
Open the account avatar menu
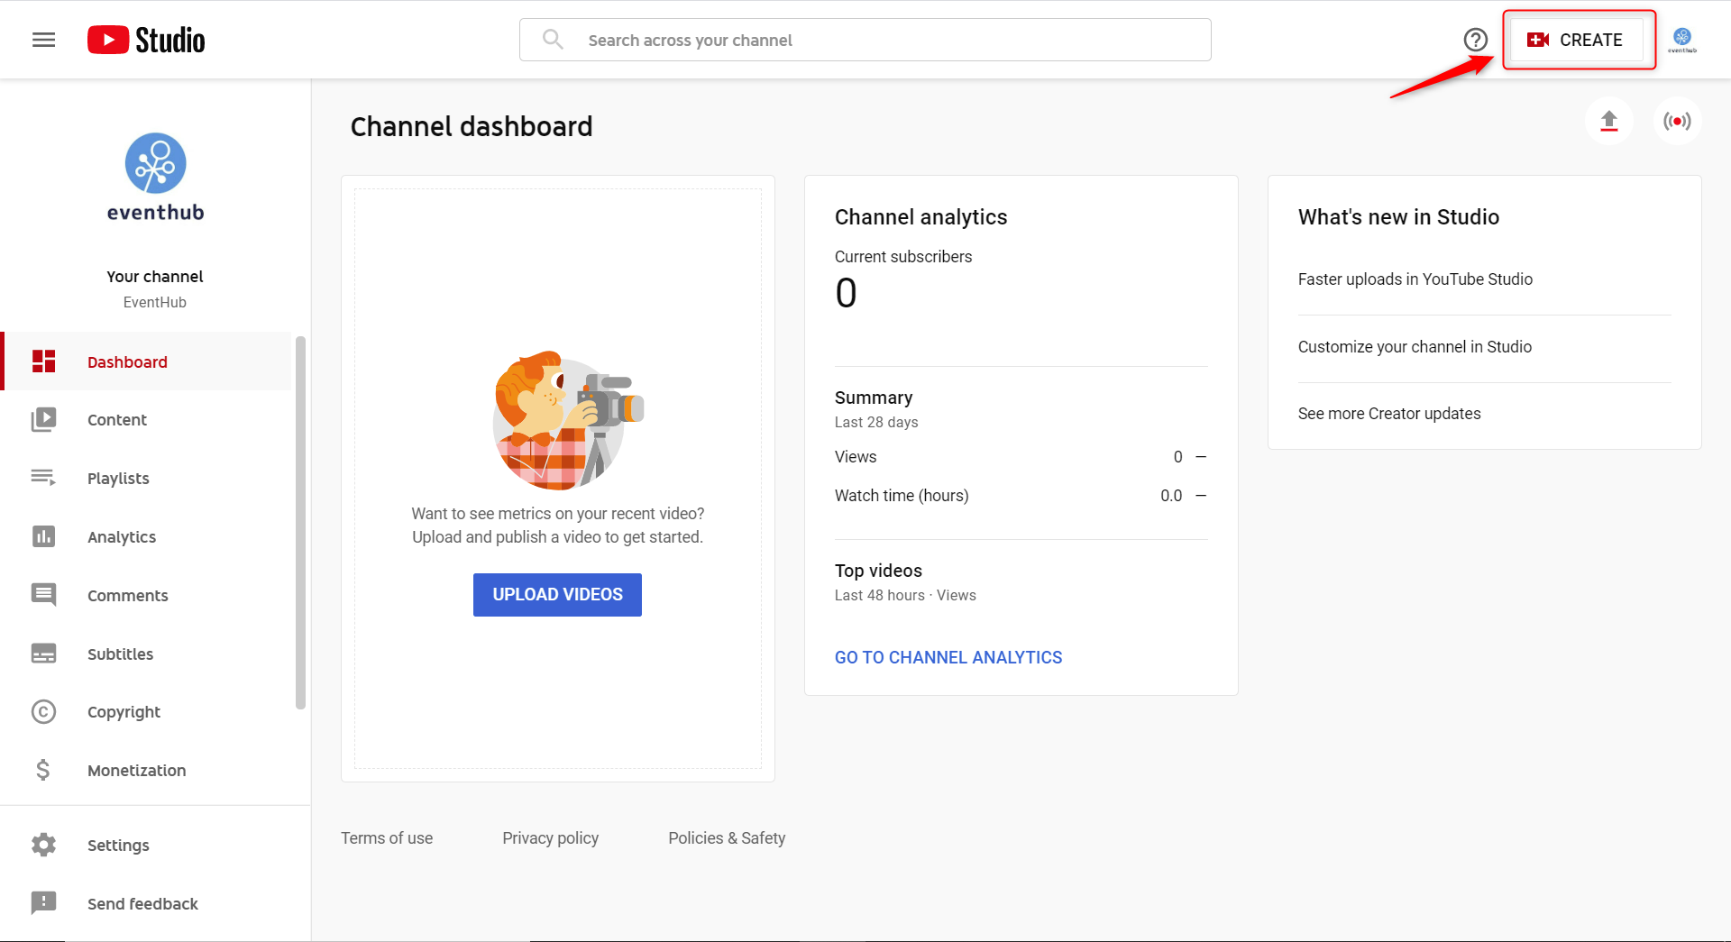(x=1682, y=40)
